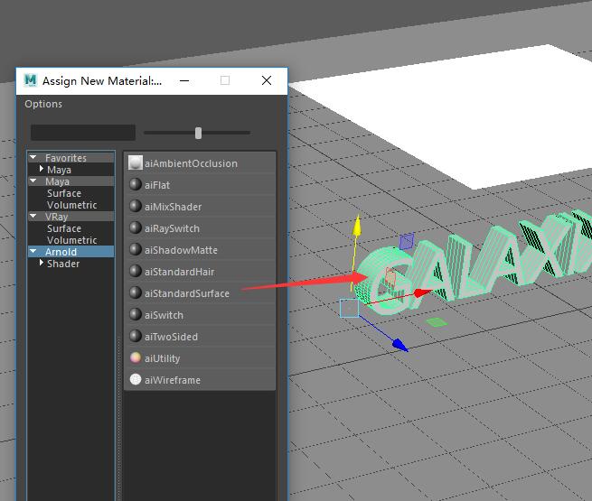Click the yellow Y-axis move arrow
The width and height of the screenshot is (592, 501).
[x=357, y=226]
